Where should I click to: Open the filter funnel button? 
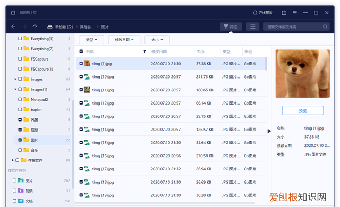231,27
